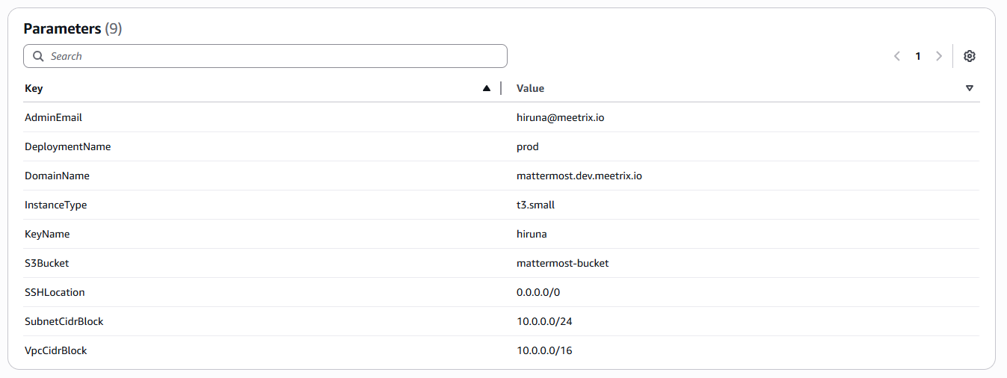Open table preferences with the gear icon
The height and width of the screenshot is (378, 1007).
coord(970,56)
